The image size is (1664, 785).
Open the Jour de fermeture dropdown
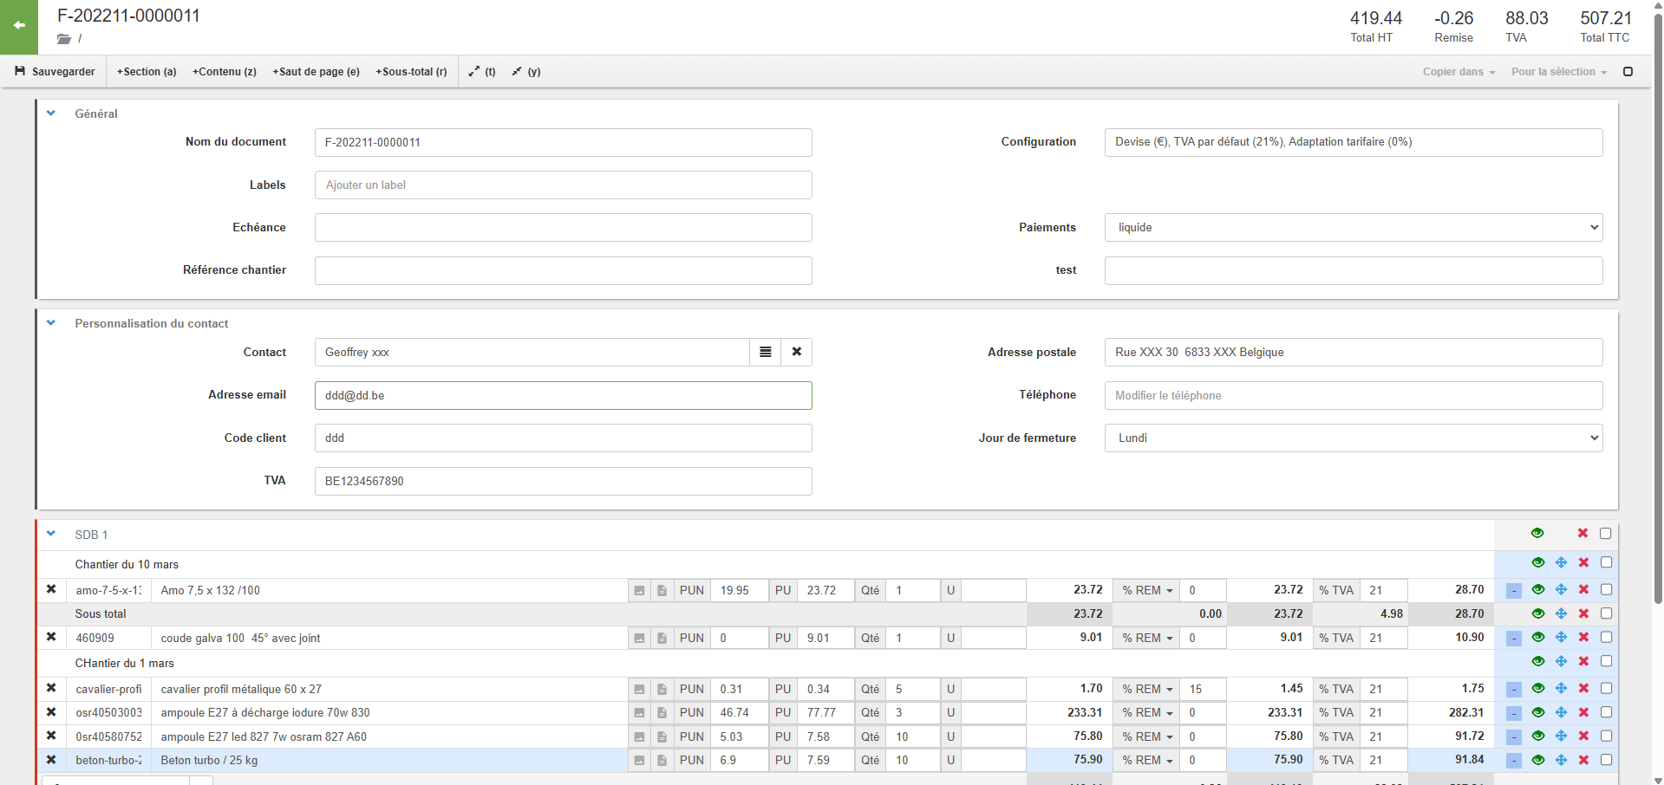coord(1353,438)
